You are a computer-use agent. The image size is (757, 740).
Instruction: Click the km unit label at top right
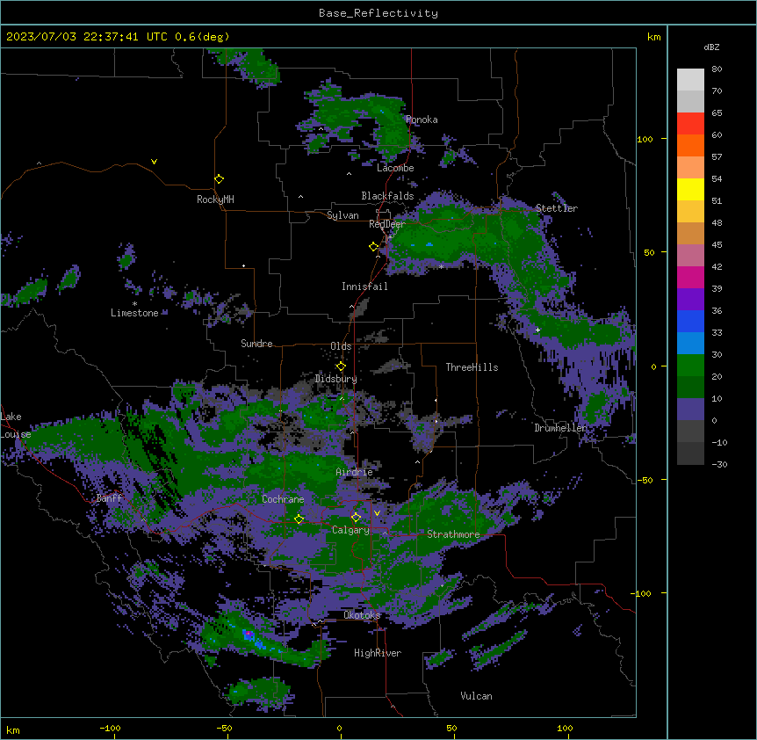[x=654, y=37]
